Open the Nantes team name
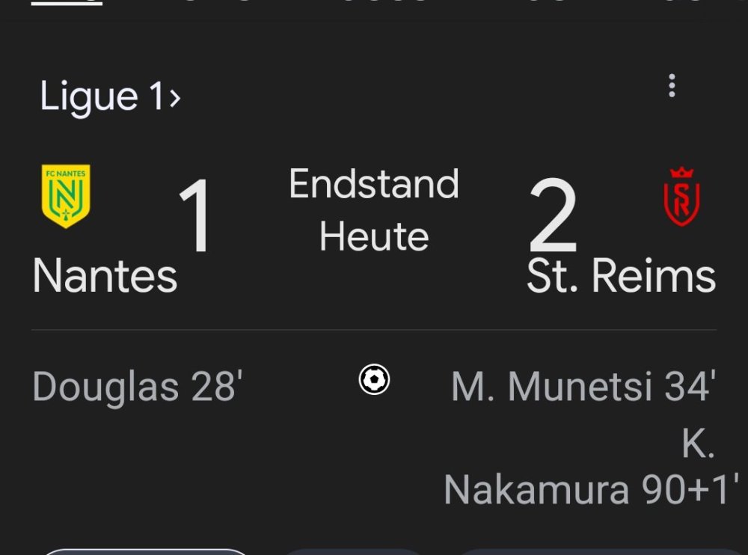This screenshot has height=555, width=748. click(105, 276)
